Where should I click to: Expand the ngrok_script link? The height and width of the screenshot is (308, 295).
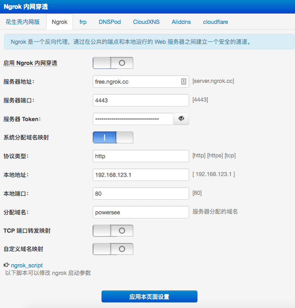coord(27,265)
